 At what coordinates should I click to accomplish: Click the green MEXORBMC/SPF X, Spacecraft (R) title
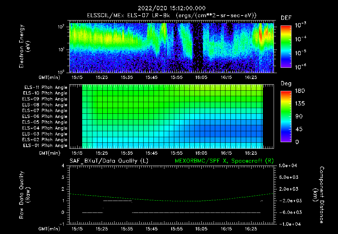point(224,161)
